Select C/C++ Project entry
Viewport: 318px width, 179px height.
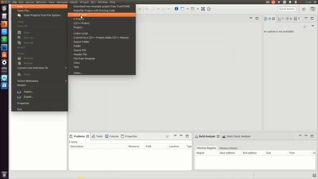pyautogui.click(x=81, y=23)
